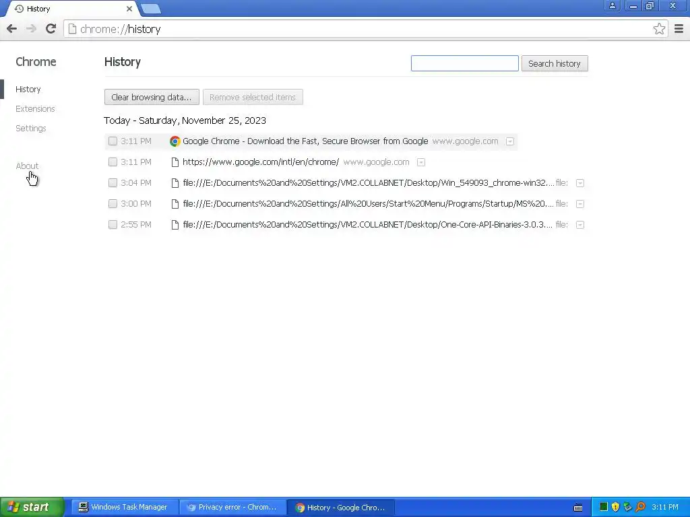This screenshot has width=690, height=517.
Task: Open History in the left sidebar
Action: [28, 90]
